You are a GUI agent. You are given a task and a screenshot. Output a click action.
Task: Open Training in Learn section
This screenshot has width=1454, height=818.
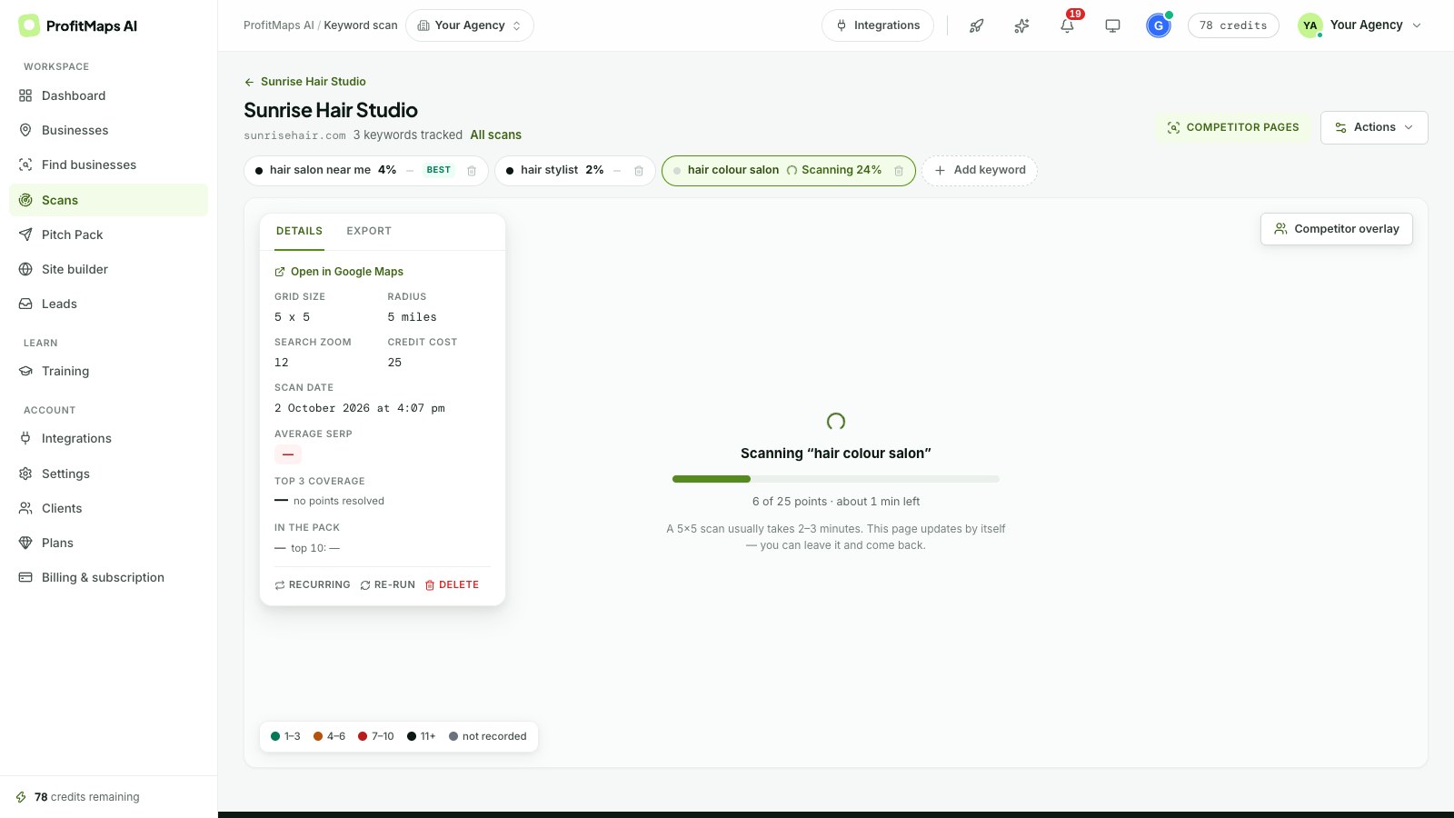109,371
